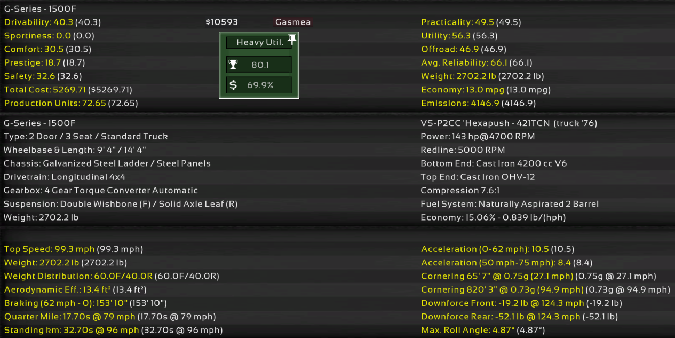The image size is (675, 338).
Task: Click the trophy competitiveness icon
Action: (233, 65)
